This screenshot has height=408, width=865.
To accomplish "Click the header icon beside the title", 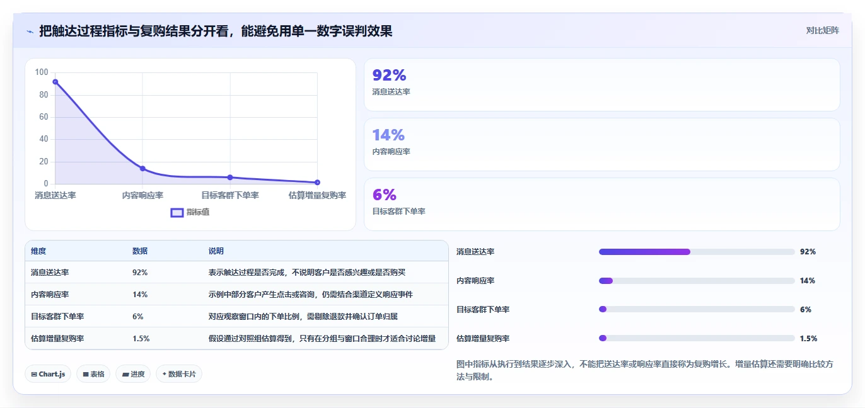I will [x=30, y=31].
